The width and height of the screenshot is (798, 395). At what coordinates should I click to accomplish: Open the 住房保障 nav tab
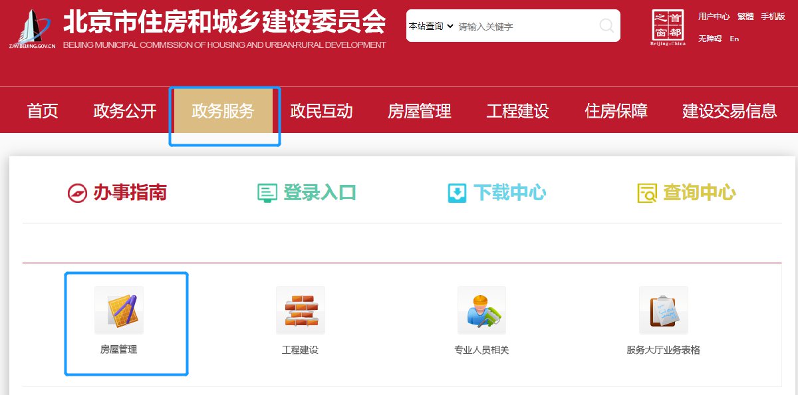click(616, 111)
